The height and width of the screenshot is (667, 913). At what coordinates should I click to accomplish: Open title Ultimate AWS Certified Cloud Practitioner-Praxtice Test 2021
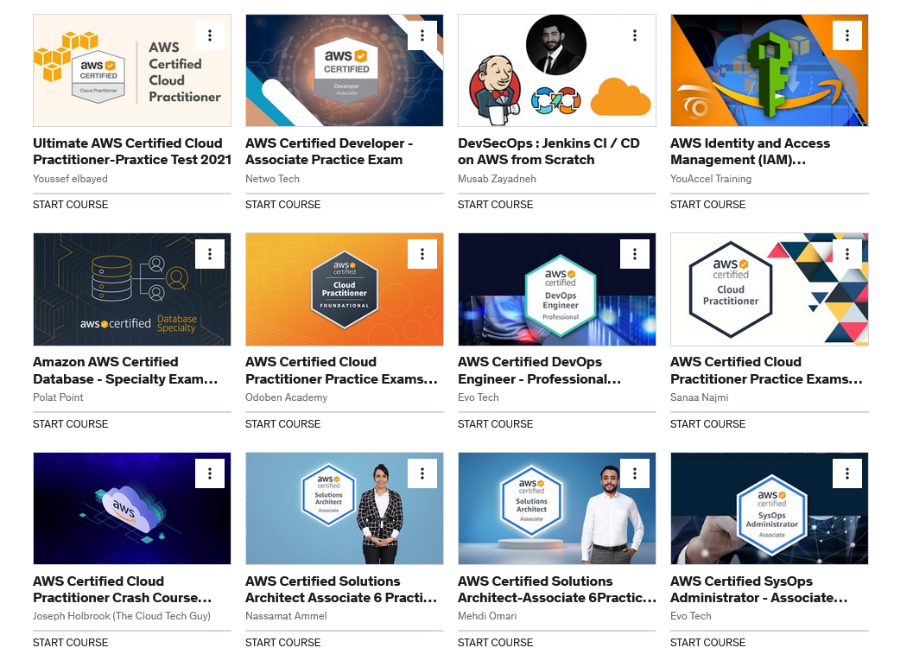pos(132,151)
